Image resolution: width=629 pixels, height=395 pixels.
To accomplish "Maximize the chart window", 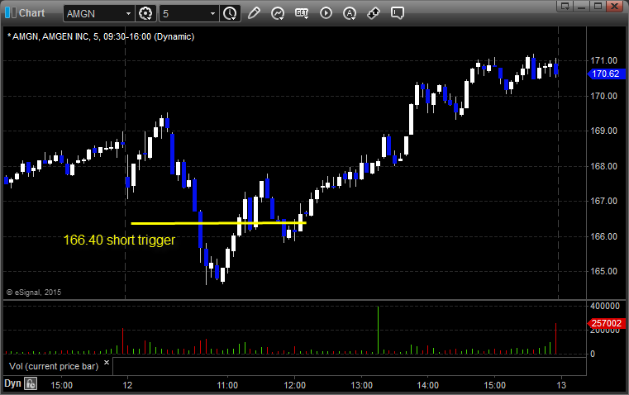I will tap(598, 6).
